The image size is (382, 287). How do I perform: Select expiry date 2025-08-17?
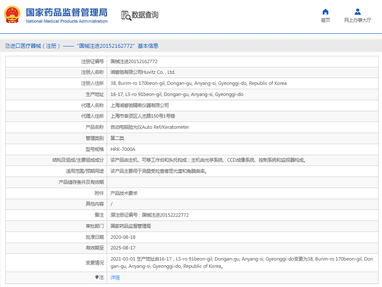(x=123, y=248)
